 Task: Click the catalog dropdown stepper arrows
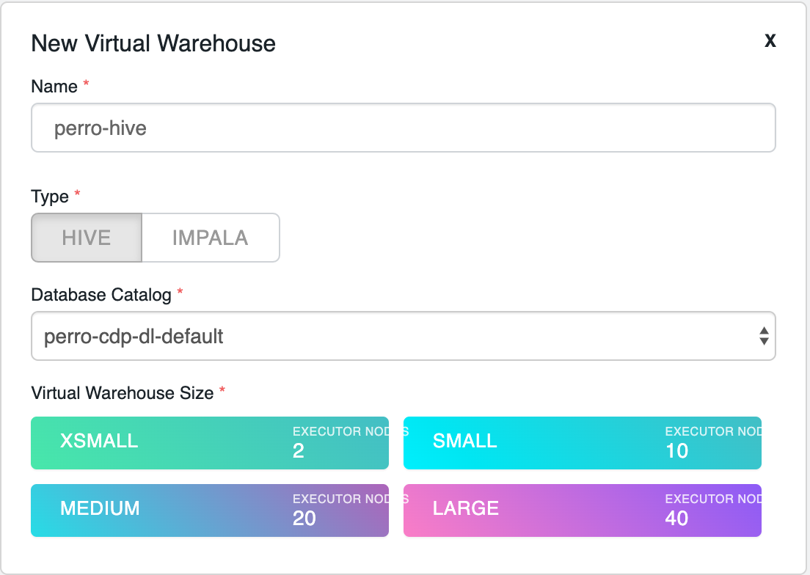(765, 336)
